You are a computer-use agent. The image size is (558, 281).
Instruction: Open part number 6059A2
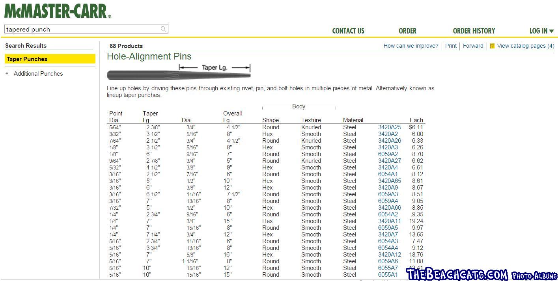tap(388, 154)
